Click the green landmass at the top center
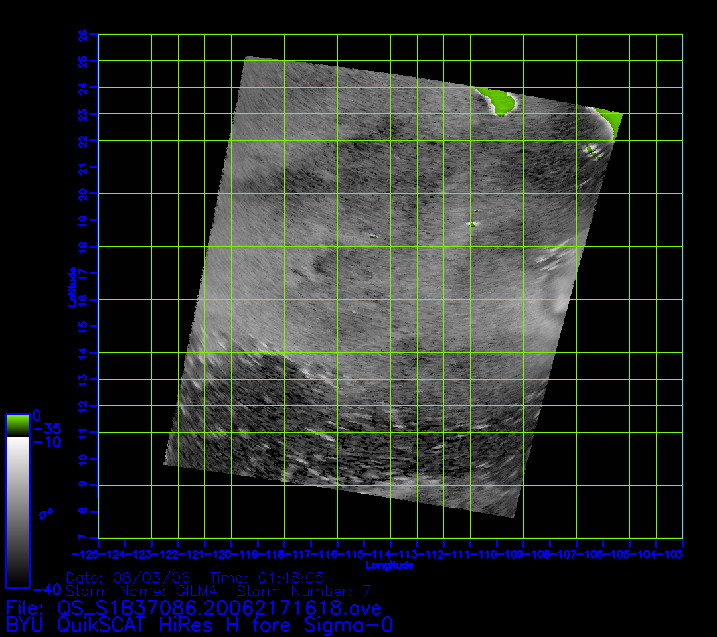 coord(499,101)
